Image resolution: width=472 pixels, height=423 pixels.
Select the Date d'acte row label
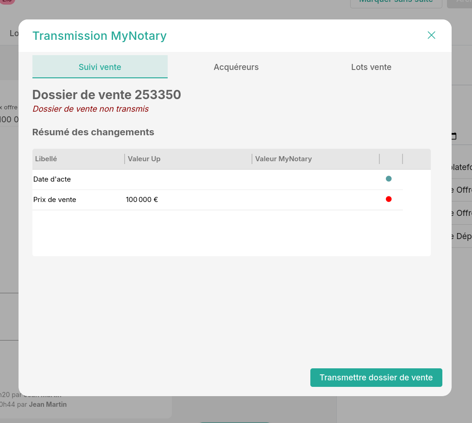(x=52, y=179)
